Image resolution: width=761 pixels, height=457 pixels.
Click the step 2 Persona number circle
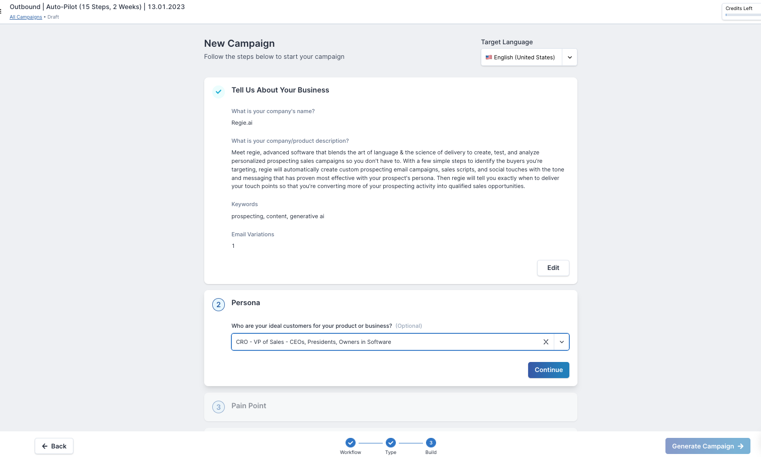click(x=218, y=305)
